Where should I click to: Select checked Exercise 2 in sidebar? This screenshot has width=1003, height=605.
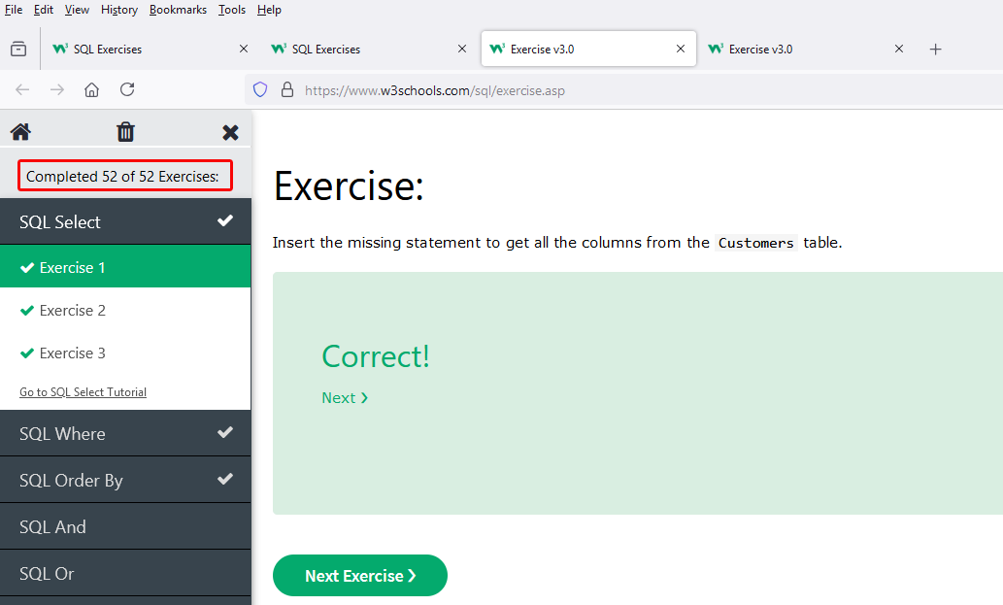(x=125, y=310)
